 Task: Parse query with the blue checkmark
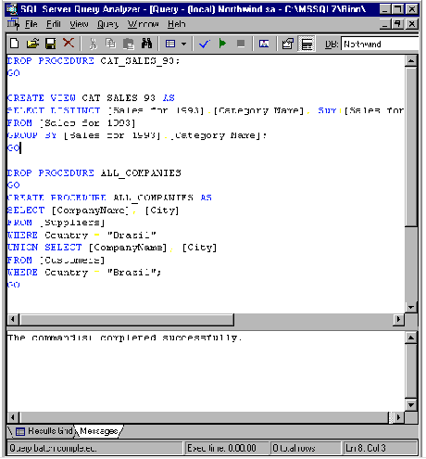205,44
